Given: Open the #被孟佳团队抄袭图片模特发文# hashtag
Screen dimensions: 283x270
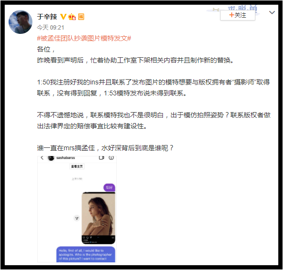Looking at the screenshot, I should pos(84,38).
